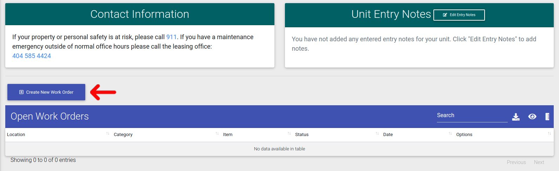Click sort arrows on Options column
The width and height of the screenshot is (559, 171).
tap(549, 134)
